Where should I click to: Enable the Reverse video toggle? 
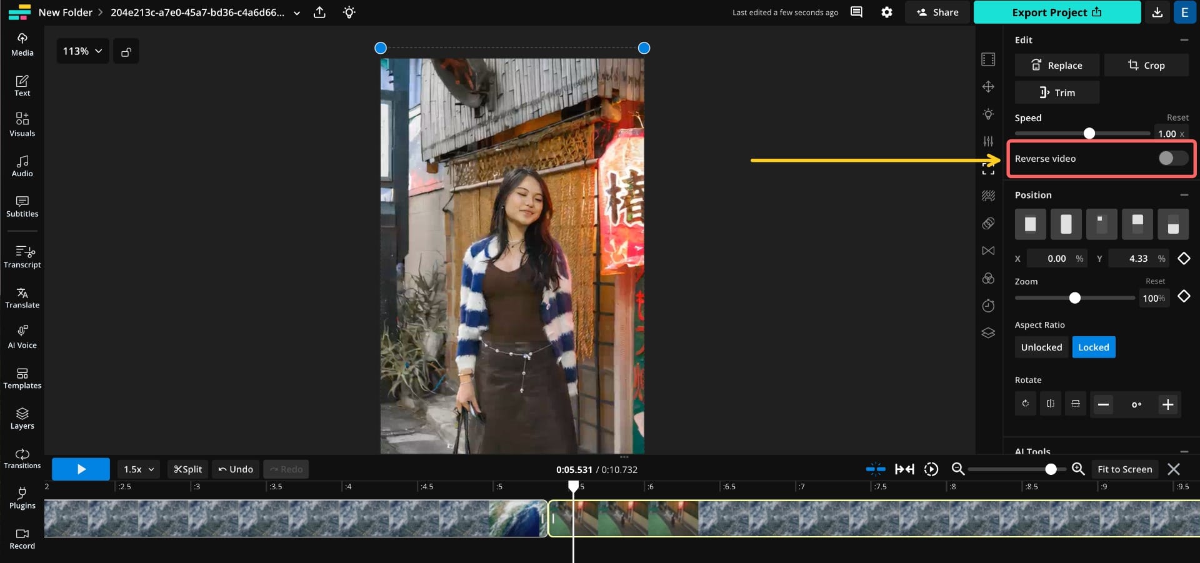(1172, 158)
